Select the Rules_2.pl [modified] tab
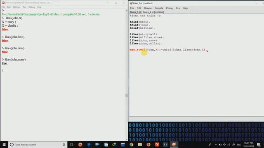 [153, 12]
